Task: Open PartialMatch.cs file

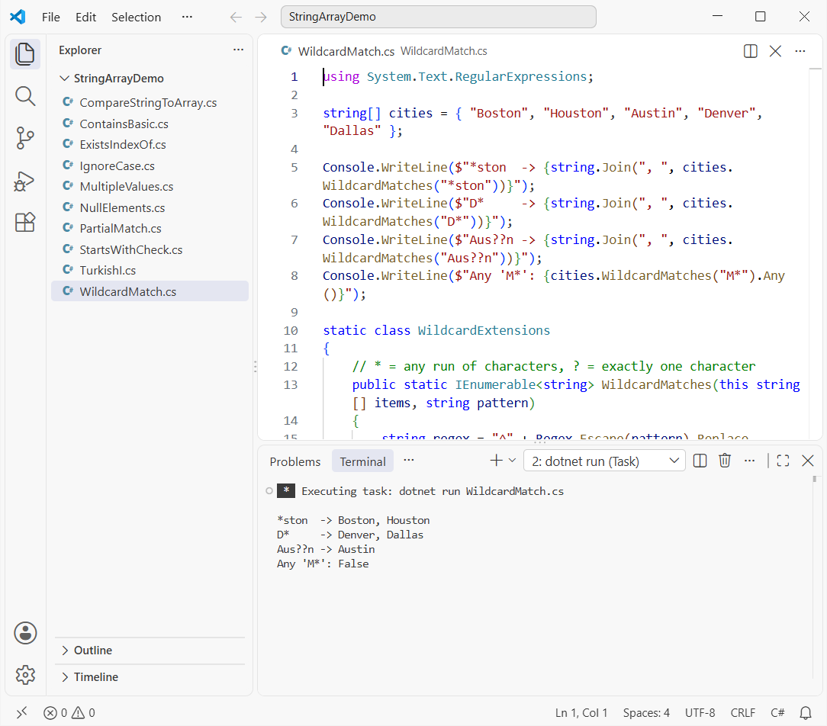Action: click(x=150, y=228)
